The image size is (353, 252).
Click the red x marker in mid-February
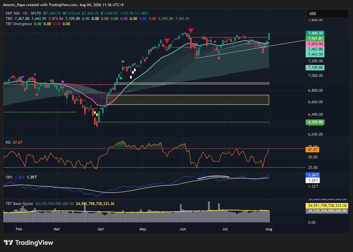pyautogui.click(x=37, y=94)
